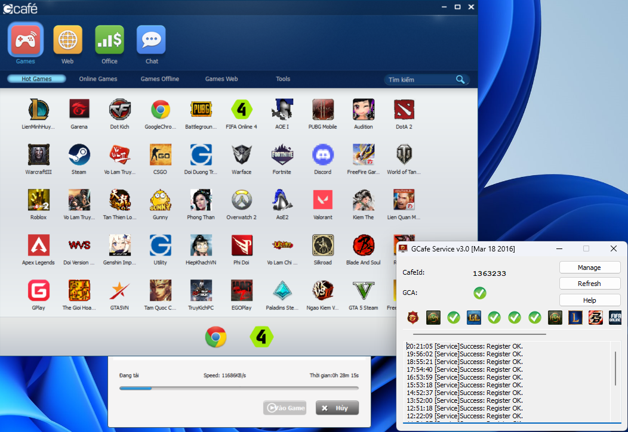628x432 pixels.
Task: Select the Games Offline tab
Action: [159, 79]
